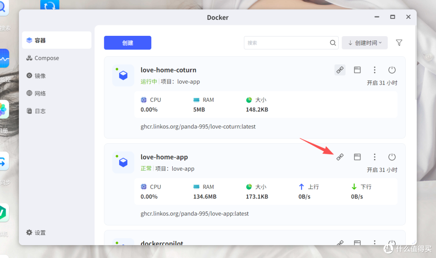Close the Docker window

pyautogui.click(x=408, y=17)
